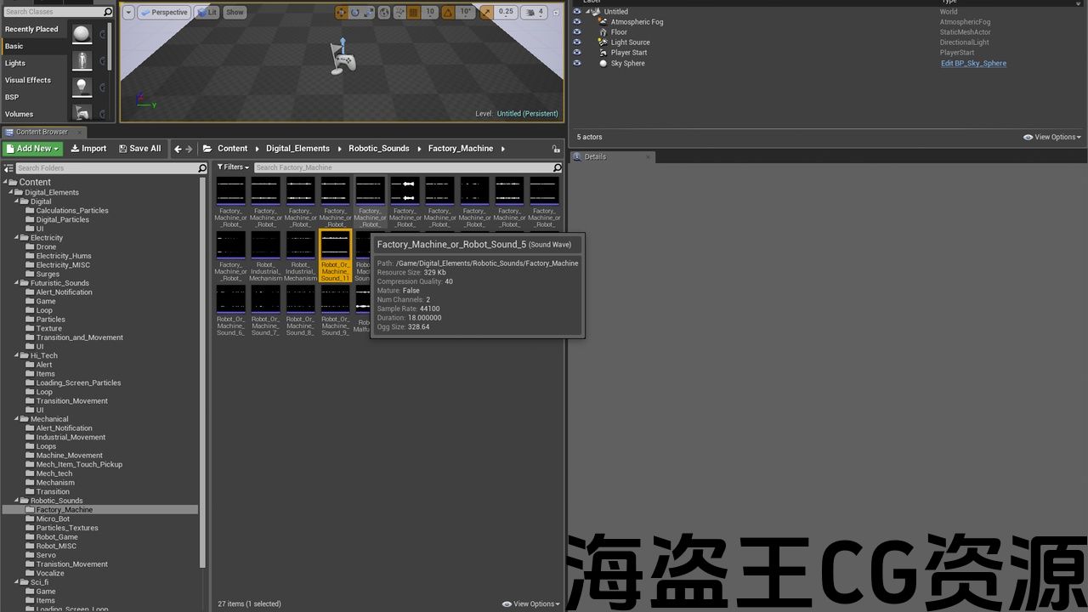Select the scale gizmo tool in viewport
1088x612 pixels.
coord(368,13)
